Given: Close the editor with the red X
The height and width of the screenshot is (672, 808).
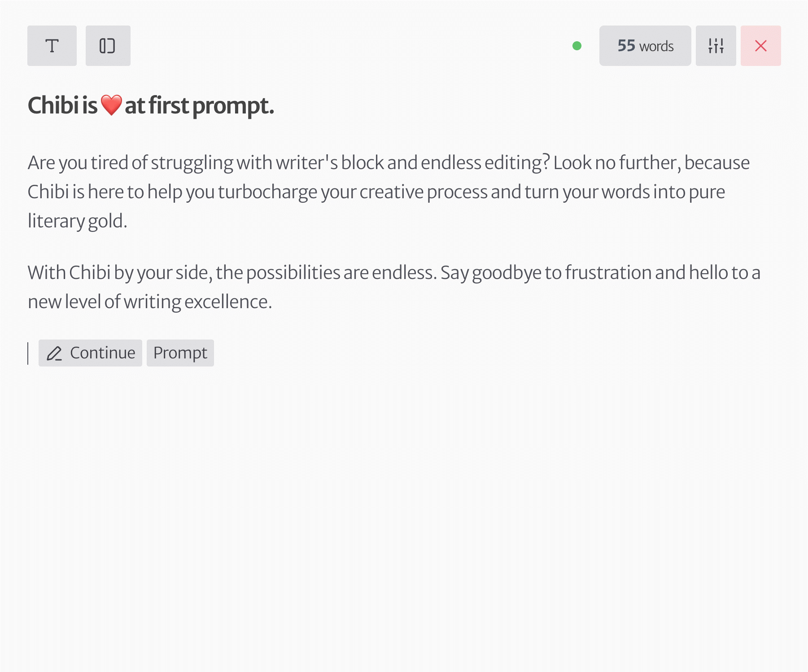Looking at the screenshot, I should tap(760, 46).
